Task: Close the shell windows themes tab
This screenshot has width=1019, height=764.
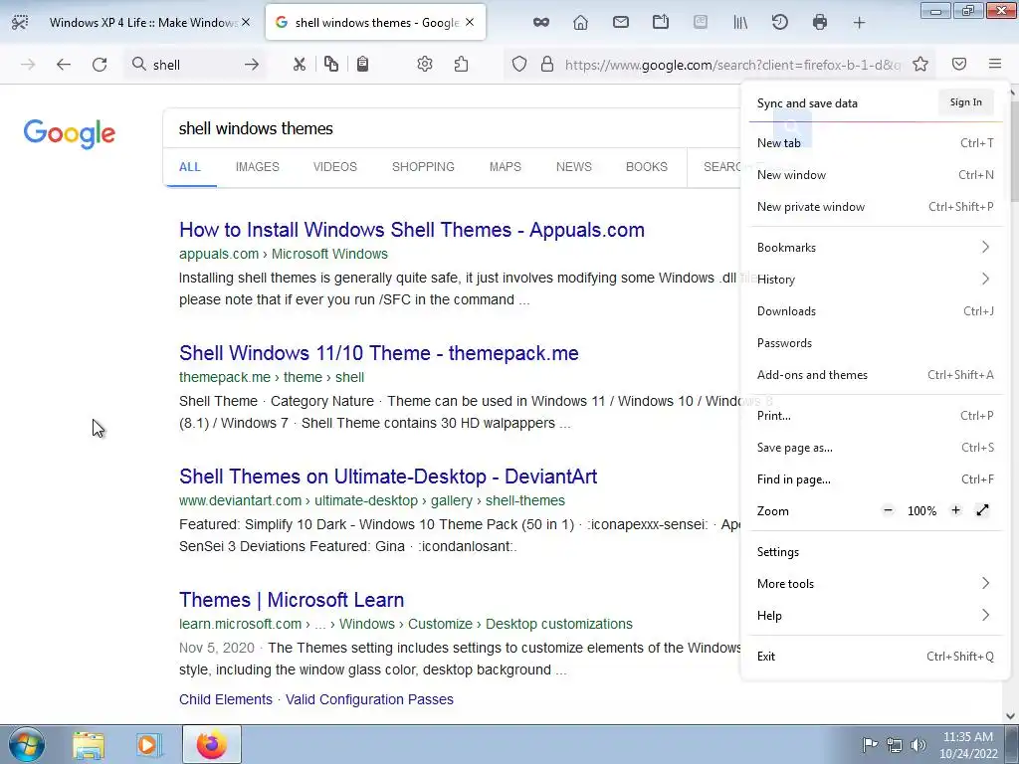Action: tap(470, 22)
